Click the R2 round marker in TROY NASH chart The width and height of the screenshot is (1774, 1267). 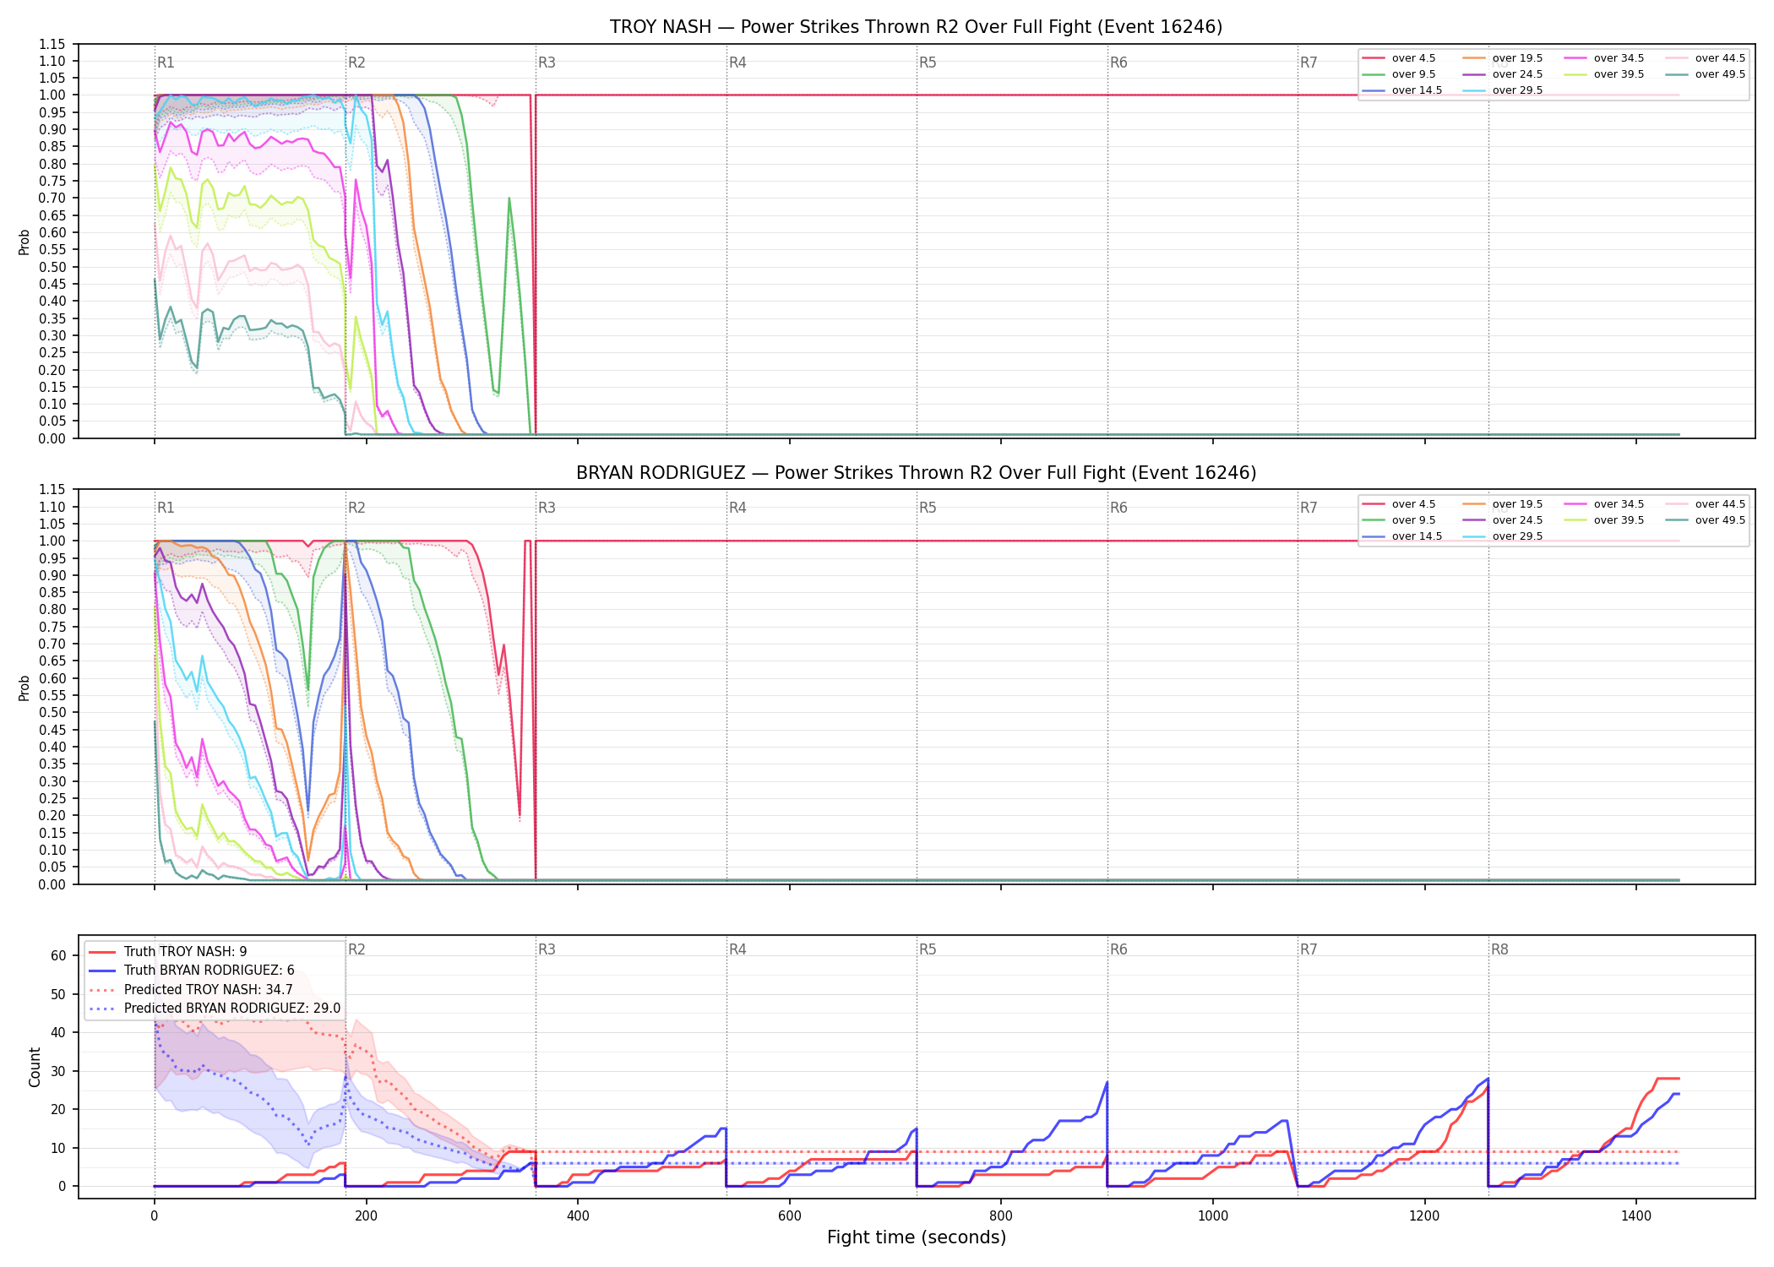point(356,63)
